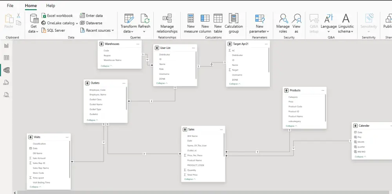Select Model view in sidebar

click(x=6, y=70)
